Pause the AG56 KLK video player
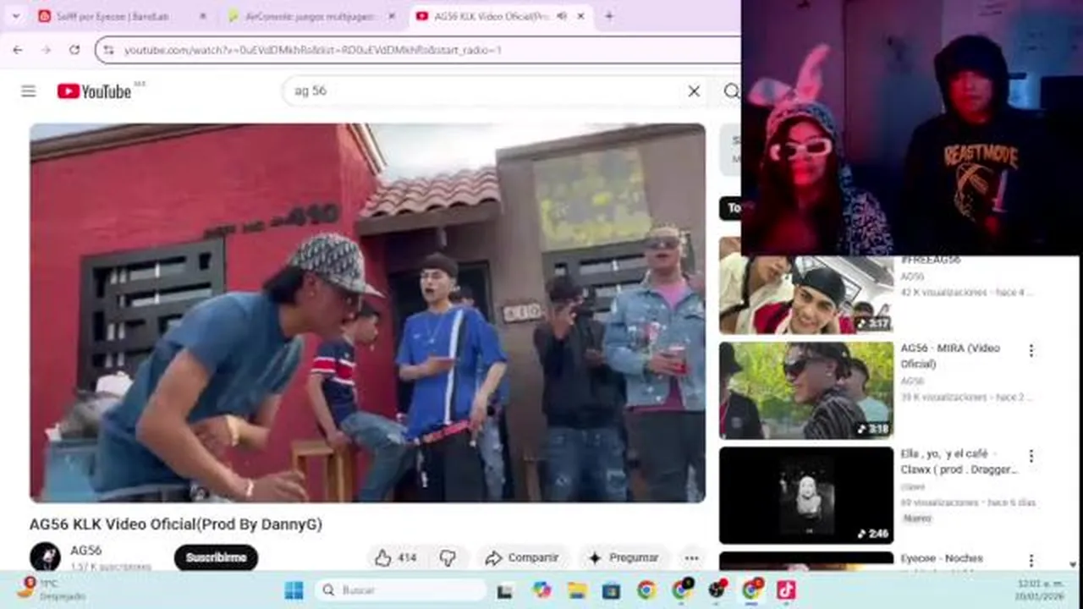 tap(367, 313)
